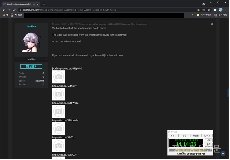This screenshot has height=160, width=230.
Task: Bookmark this page with the star icon
Action: pyautogui.click(x=209, y=10)
